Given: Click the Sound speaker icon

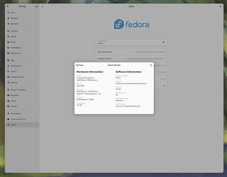Looking at the screenshot, I should [8, 36].
